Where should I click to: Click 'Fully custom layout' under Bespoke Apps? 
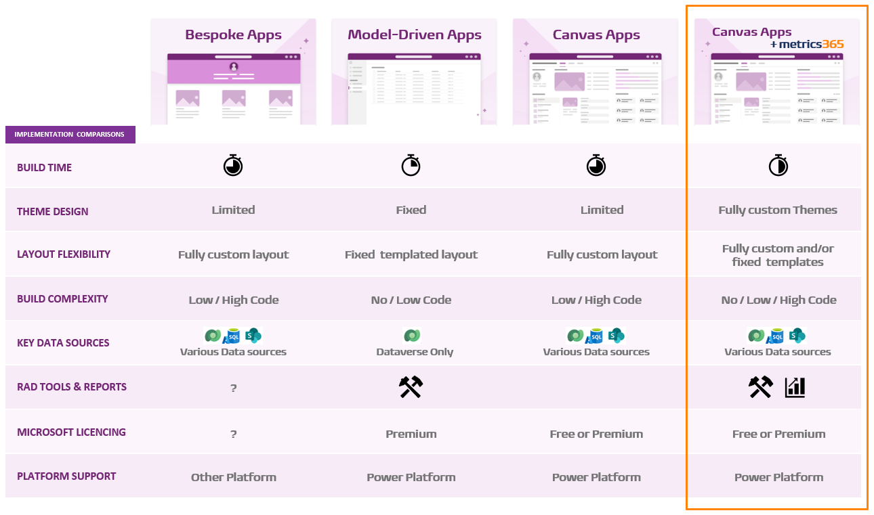(234, 254)
